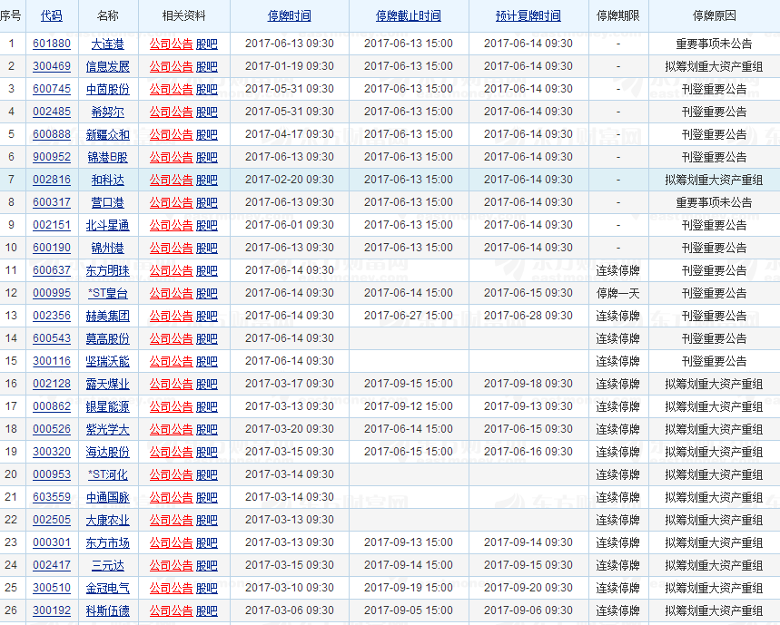Select 停牌一天 cell in *ST皇台 row
This screenshot has height=625, width=780.
(617, 294)
